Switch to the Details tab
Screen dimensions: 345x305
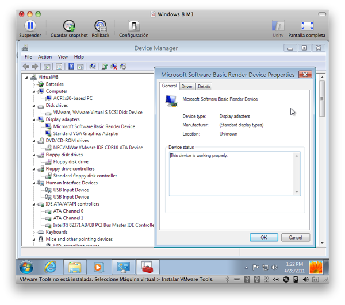(204, 87)
